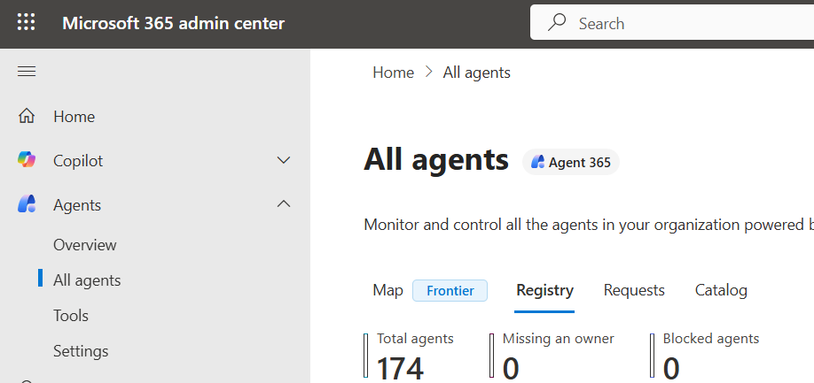814x383 pixels.
Task: Select All agents in the sidebar
Action: 87,280
